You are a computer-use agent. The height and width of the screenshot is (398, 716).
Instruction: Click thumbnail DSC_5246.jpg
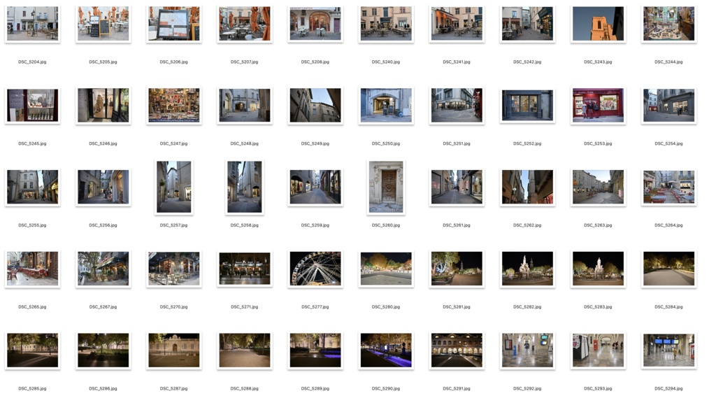click(103, 106)
